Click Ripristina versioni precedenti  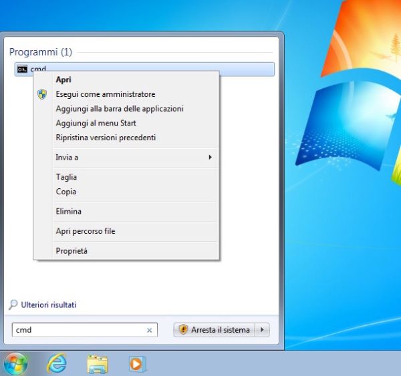[106, 138]
